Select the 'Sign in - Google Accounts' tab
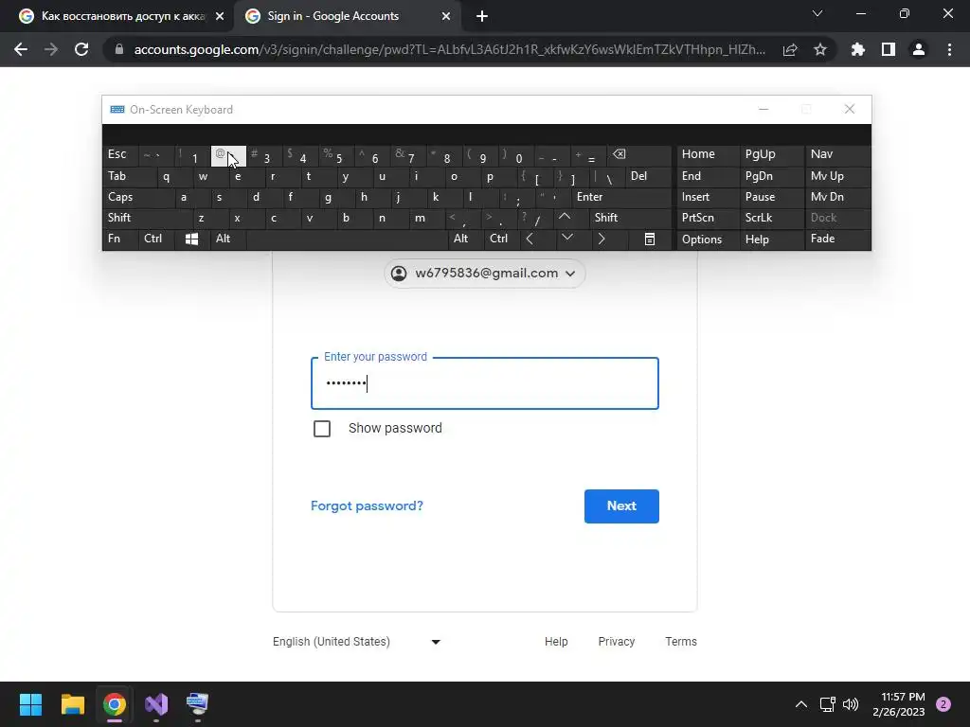This screenshot has height=727, width=970. pyautogui.click(x=347, y=16)
